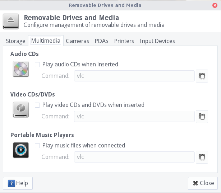Screen dimensions: 221x193
Task: Enable Play video CDs and DVDs when inserted
Action: [x=37, y=105]
